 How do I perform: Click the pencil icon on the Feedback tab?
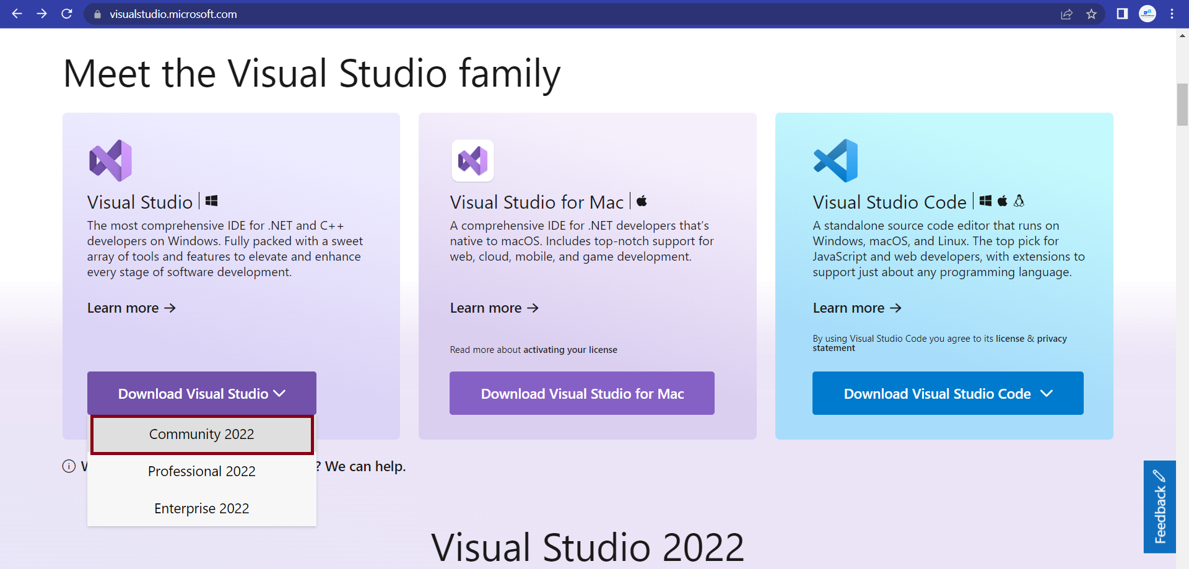tap(1159, 476)
